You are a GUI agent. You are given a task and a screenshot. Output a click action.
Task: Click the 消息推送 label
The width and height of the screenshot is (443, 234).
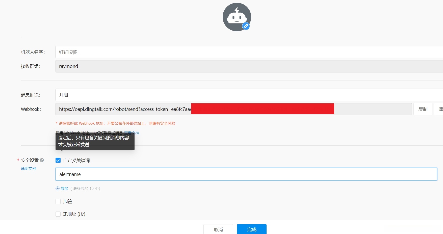(31, 95)
